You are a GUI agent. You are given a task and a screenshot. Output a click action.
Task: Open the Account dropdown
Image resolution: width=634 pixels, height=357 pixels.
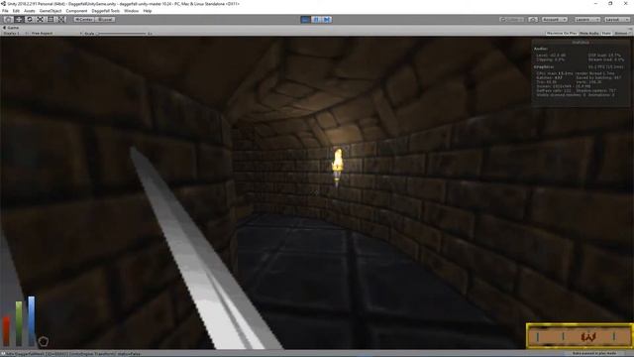[554, 20]
